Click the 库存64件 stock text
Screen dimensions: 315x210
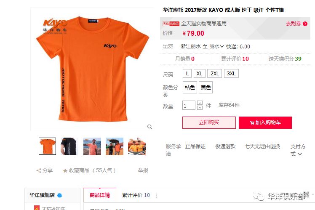click(x=229, y=105)
